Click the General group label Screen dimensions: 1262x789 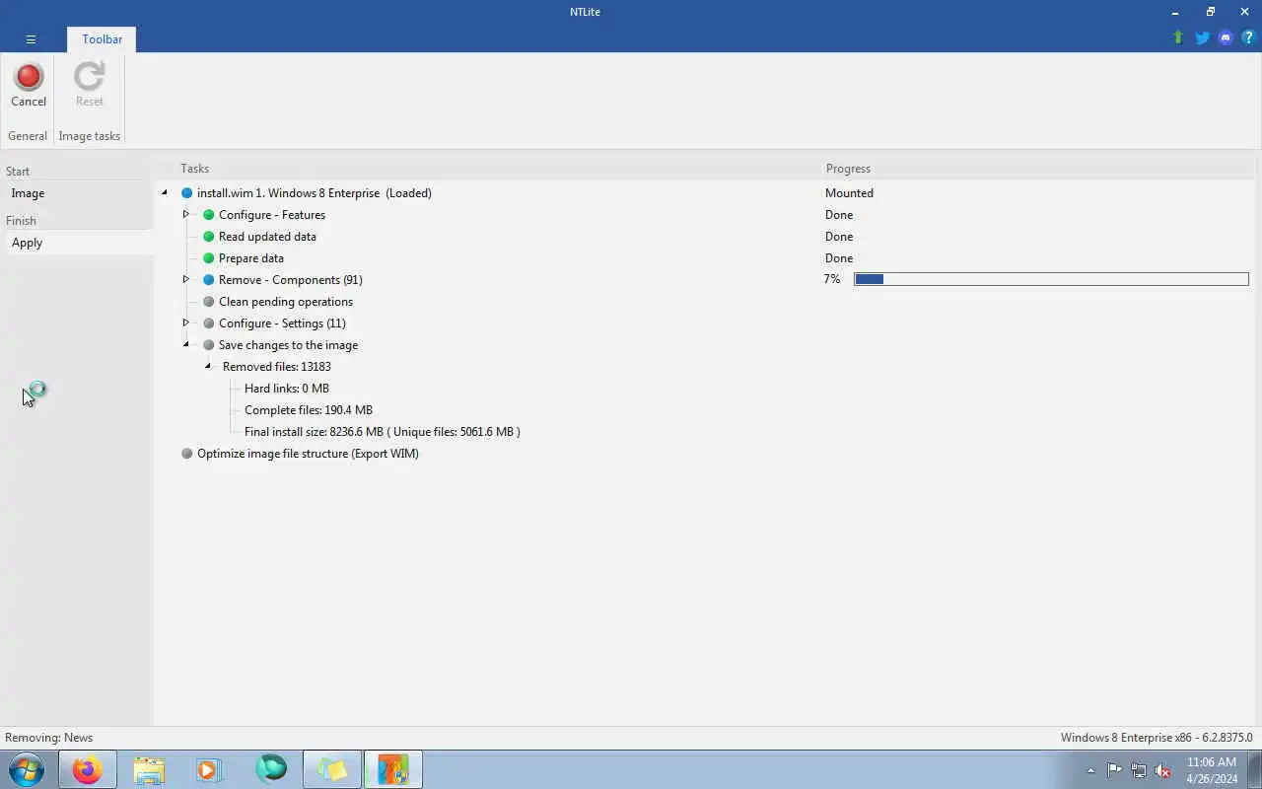[28, 136]
